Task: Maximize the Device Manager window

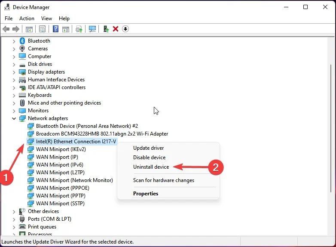Action: [305, 7]
